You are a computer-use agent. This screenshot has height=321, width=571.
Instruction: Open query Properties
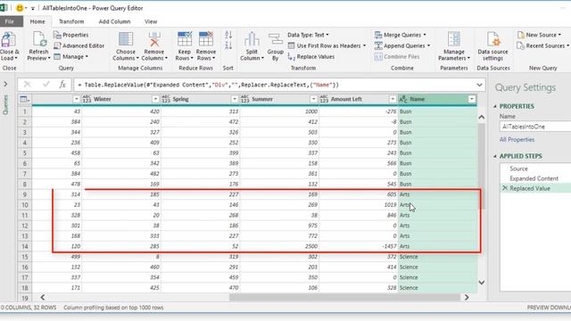point(71,35)
